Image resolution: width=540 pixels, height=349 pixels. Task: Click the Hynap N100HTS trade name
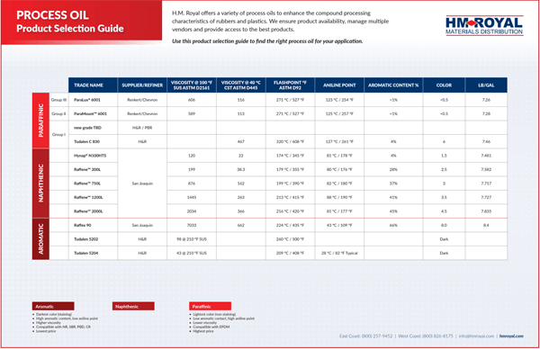[90, 156]
